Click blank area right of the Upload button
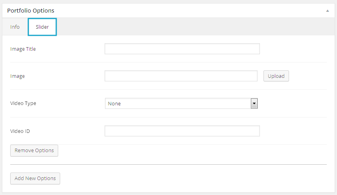Screen dimensions: 337x195 coord(309,76)
